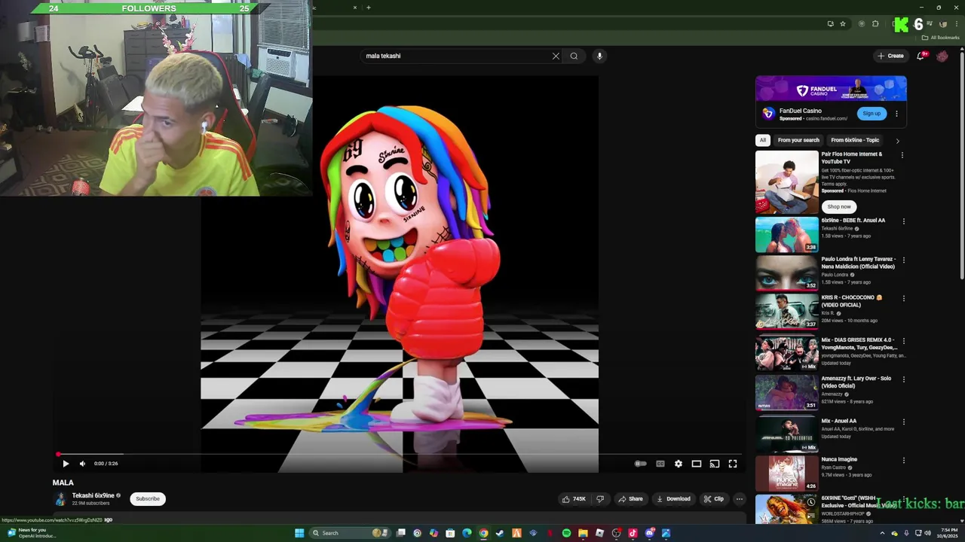Screen dimensions: 965x542
Task: Seek using the red video progress bar
Action: (x=400, y=455)
